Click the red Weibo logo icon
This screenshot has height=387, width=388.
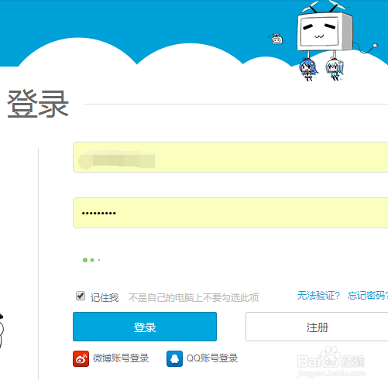81,358
